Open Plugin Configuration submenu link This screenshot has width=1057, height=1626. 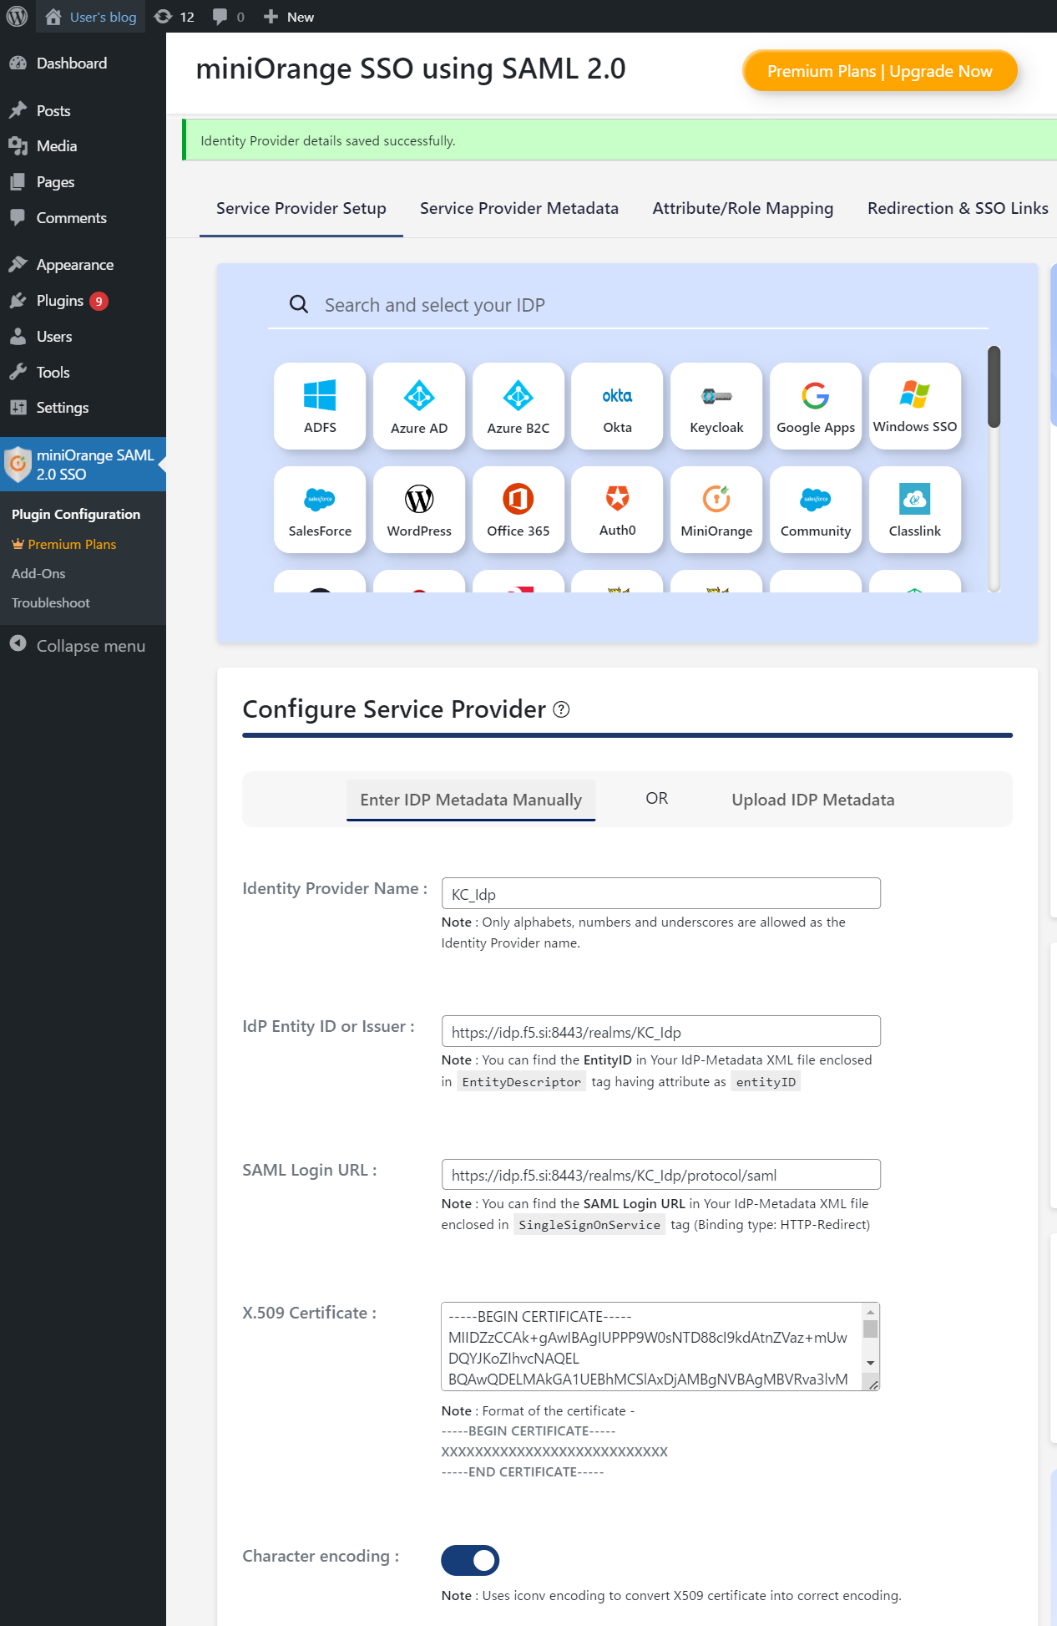tap(76, 515)
